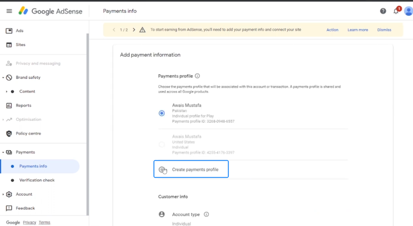Open the help question mark icon
Image resolution: width=413 pixels, height=226 pixels.
pos(383,11)
